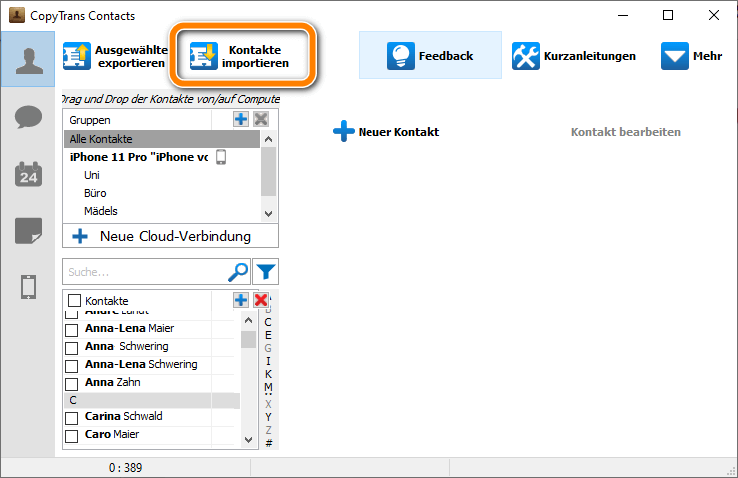The width and height of the screenshot is (738, 478).
Task: Jump to letter C in index
Action: 268,322
